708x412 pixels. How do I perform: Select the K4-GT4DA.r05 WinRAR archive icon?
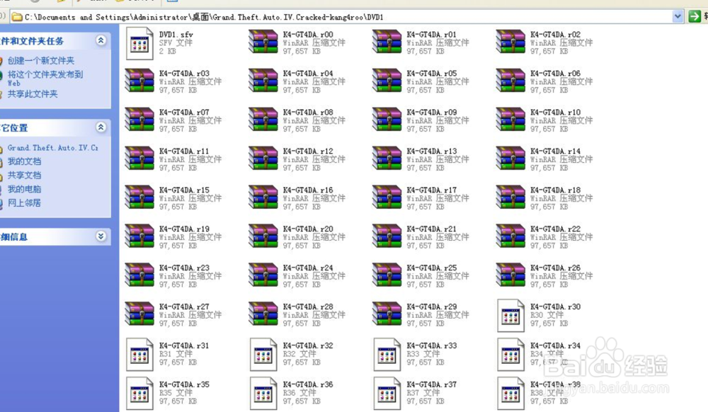click(387, 81)
